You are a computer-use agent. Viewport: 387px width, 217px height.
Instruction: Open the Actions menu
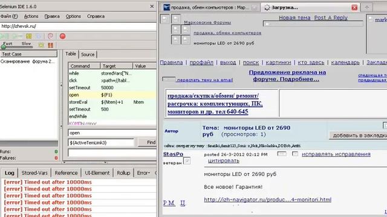pyautogui.click(x=31, y=16)
